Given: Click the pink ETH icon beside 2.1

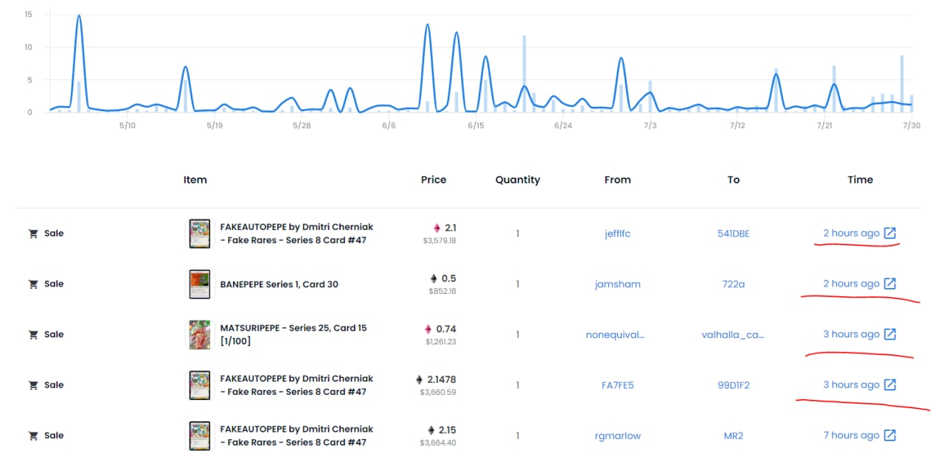Looking at the screenshot, I should click(x=437, y=228).
